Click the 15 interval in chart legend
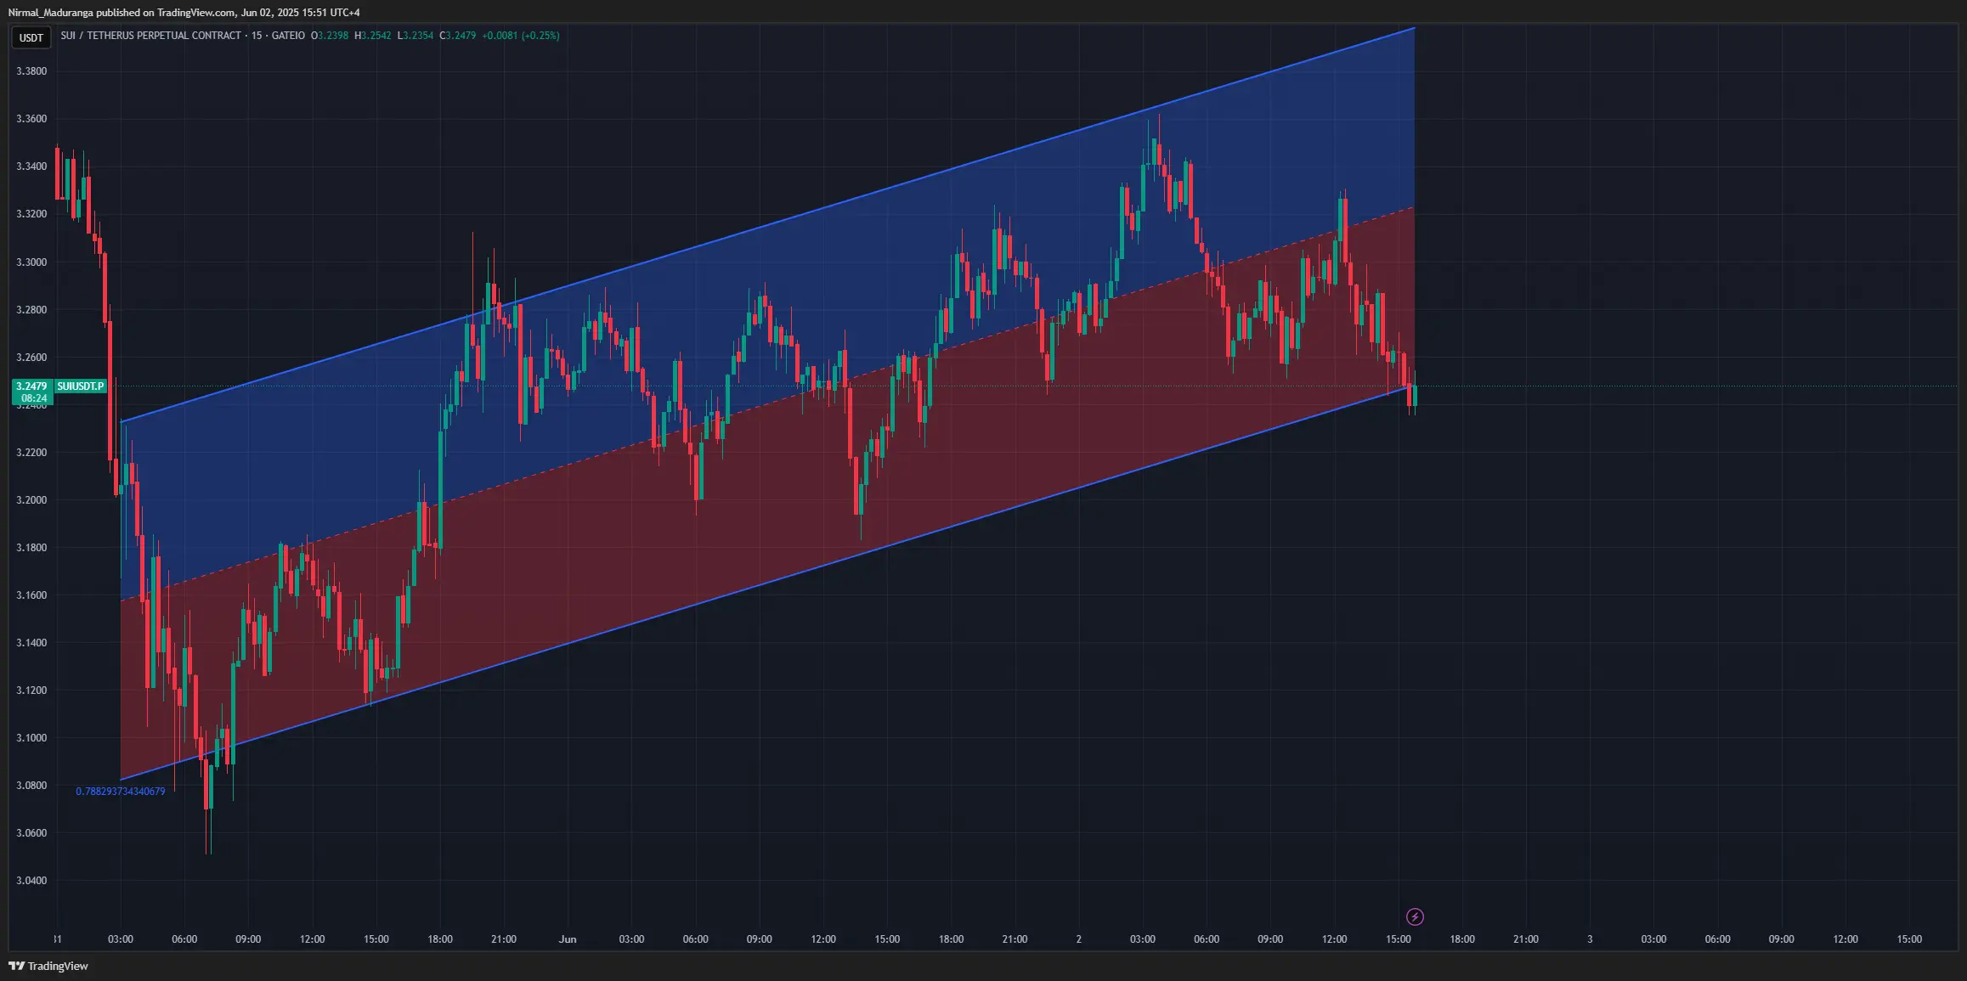This screenshot has width=1967, height=981. (x=256, y=36)
